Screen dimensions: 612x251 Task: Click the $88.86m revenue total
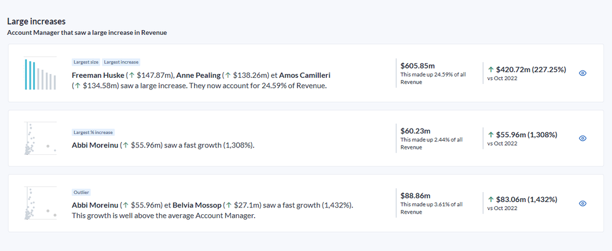415,195
